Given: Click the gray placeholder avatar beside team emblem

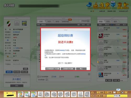Looking at the screenshot, I should (x=17, y=23).
